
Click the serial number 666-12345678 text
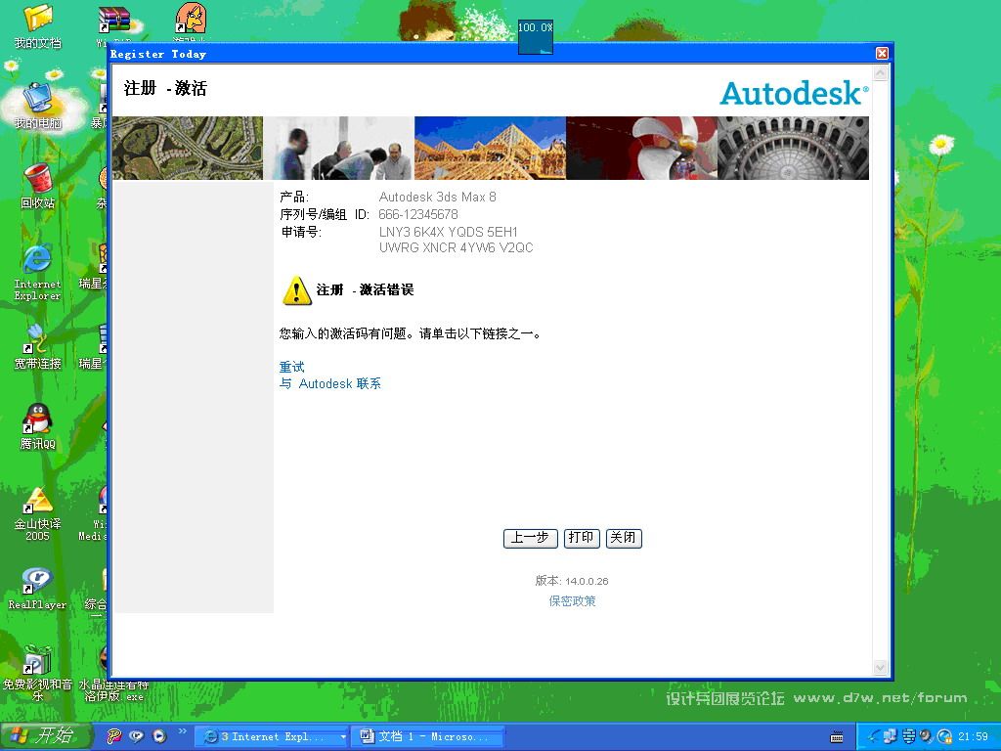pyautogui.click(x=418, y=214)
